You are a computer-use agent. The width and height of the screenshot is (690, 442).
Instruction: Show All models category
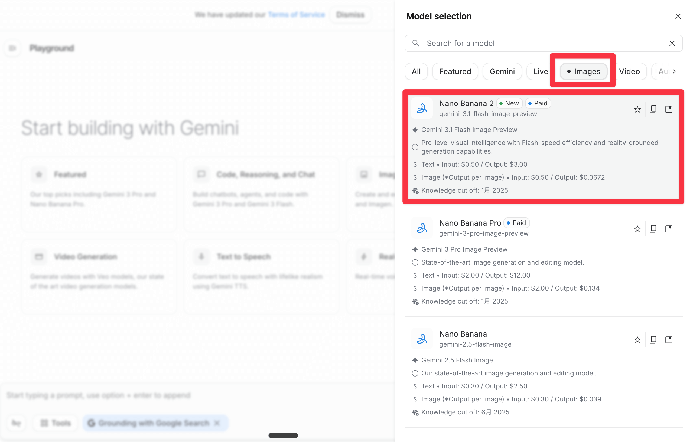click(416, 71)
